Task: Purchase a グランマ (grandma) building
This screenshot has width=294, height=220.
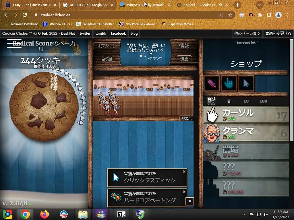Action: pyautogui.click(x=246, y=133)
